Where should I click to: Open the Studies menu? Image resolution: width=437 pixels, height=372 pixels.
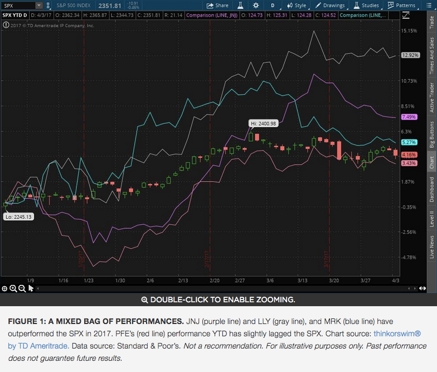(x=367, y=6)
